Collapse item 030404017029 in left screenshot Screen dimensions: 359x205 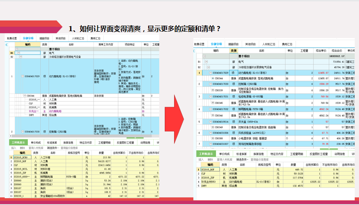coord(23,76)
